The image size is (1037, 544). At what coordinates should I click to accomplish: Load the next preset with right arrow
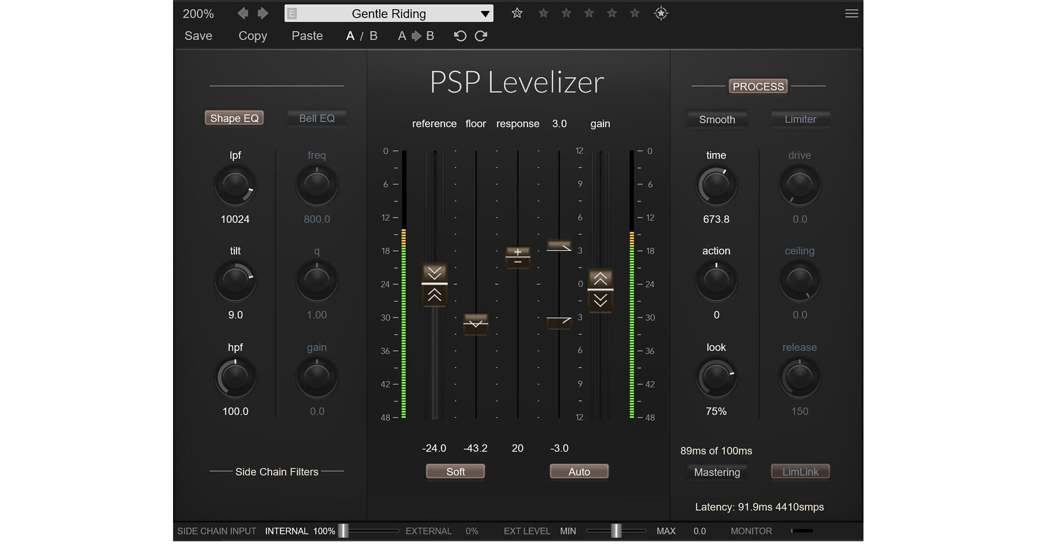tap(263, 13)
